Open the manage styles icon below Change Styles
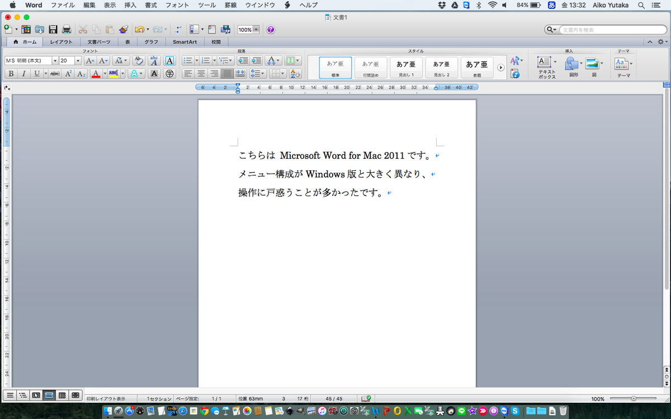671x419 pixels. pos(515,73)
